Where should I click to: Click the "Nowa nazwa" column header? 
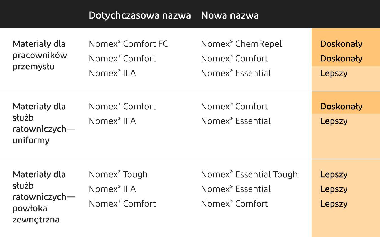230,15
